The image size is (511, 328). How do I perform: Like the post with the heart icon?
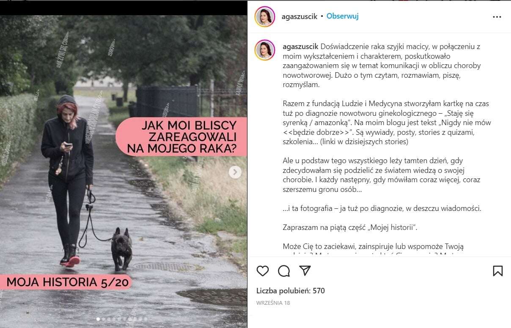[x=263, y=271]
